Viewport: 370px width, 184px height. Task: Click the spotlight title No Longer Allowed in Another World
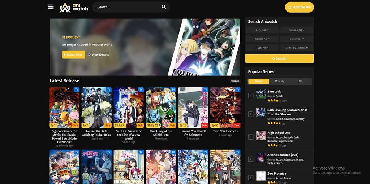(87, 44)
